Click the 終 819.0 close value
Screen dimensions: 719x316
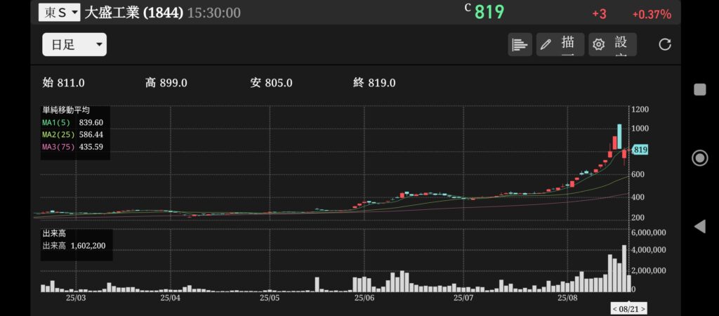click(375, 83)
